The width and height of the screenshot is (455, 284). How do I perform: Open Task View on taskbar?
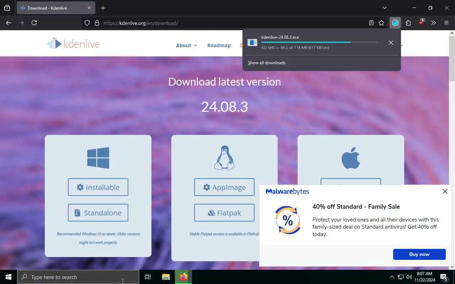[x=148, y=277]
